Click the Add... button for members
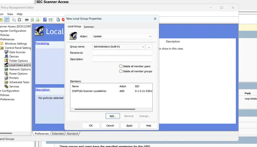 pos(113,116)
